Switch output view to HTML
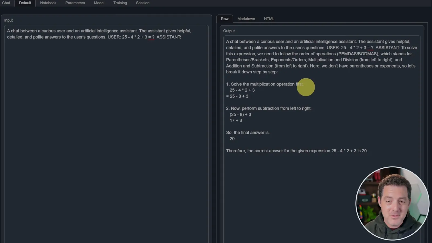The width and height of the screenshot is (432, 243). pos(269,19)
